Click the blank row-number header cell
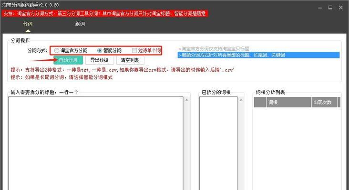This screenshot has height=190, width=349. [260, 103]
